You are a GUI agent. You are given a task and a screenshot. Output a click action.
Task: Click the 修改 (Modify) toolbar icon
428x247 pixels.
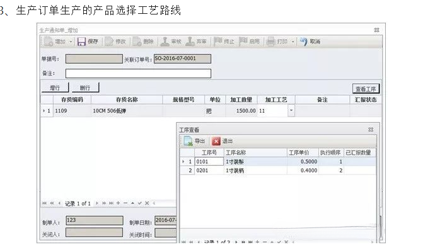pos(109,42)
